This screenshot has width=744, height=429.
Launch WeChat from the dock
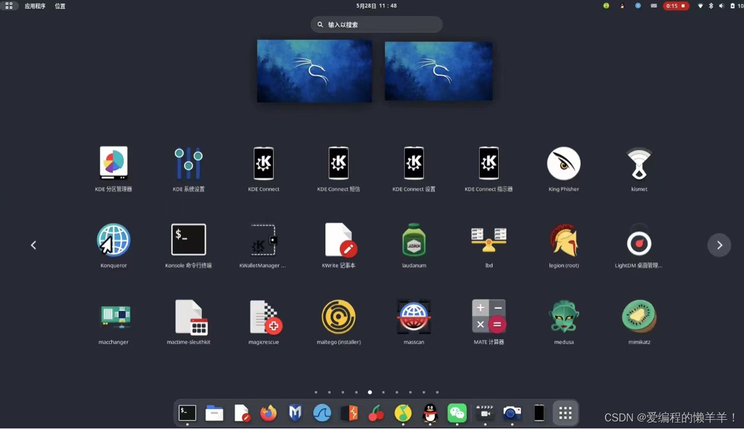[457, 413]
